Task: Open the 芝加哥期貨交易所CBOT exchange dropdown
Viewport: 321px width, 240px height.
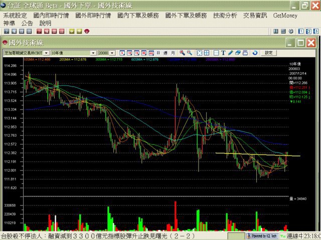Action: tap(27, 53)
